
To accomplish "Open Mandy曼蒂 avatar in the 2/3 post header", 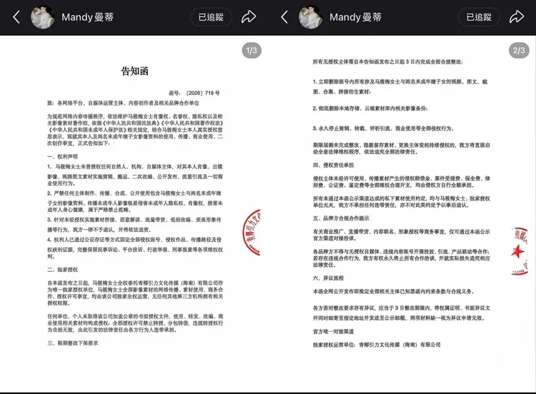I will (310, 17).
